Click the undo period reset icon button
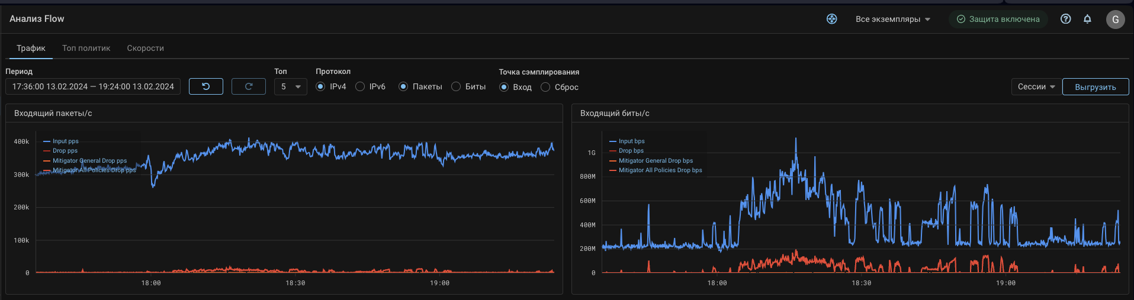 click(205, 86)
